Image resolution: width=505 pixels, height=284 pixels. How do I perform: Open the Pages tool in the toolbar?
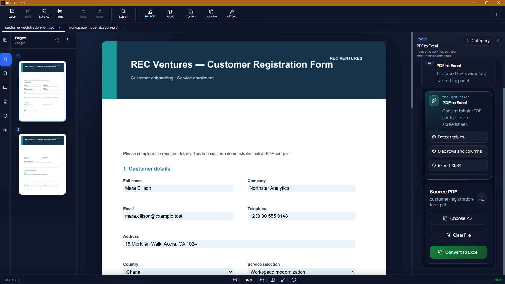click(170, 13)
